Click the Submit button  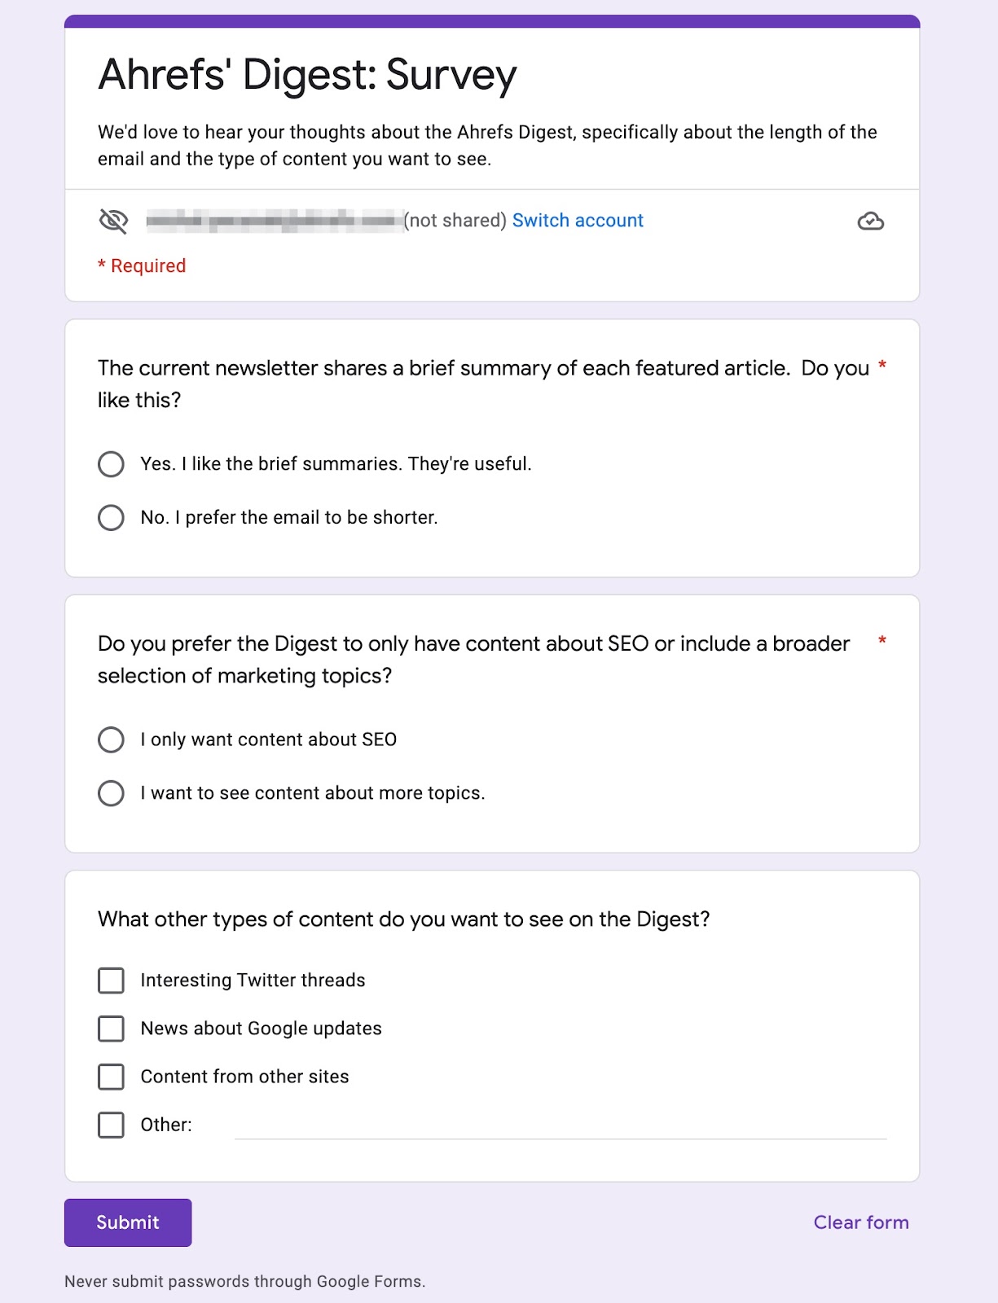[x=127, y=1222]
